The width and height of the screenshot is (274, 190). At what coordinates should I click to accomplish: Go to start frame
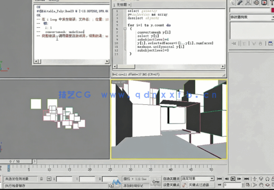click(220, 178)
